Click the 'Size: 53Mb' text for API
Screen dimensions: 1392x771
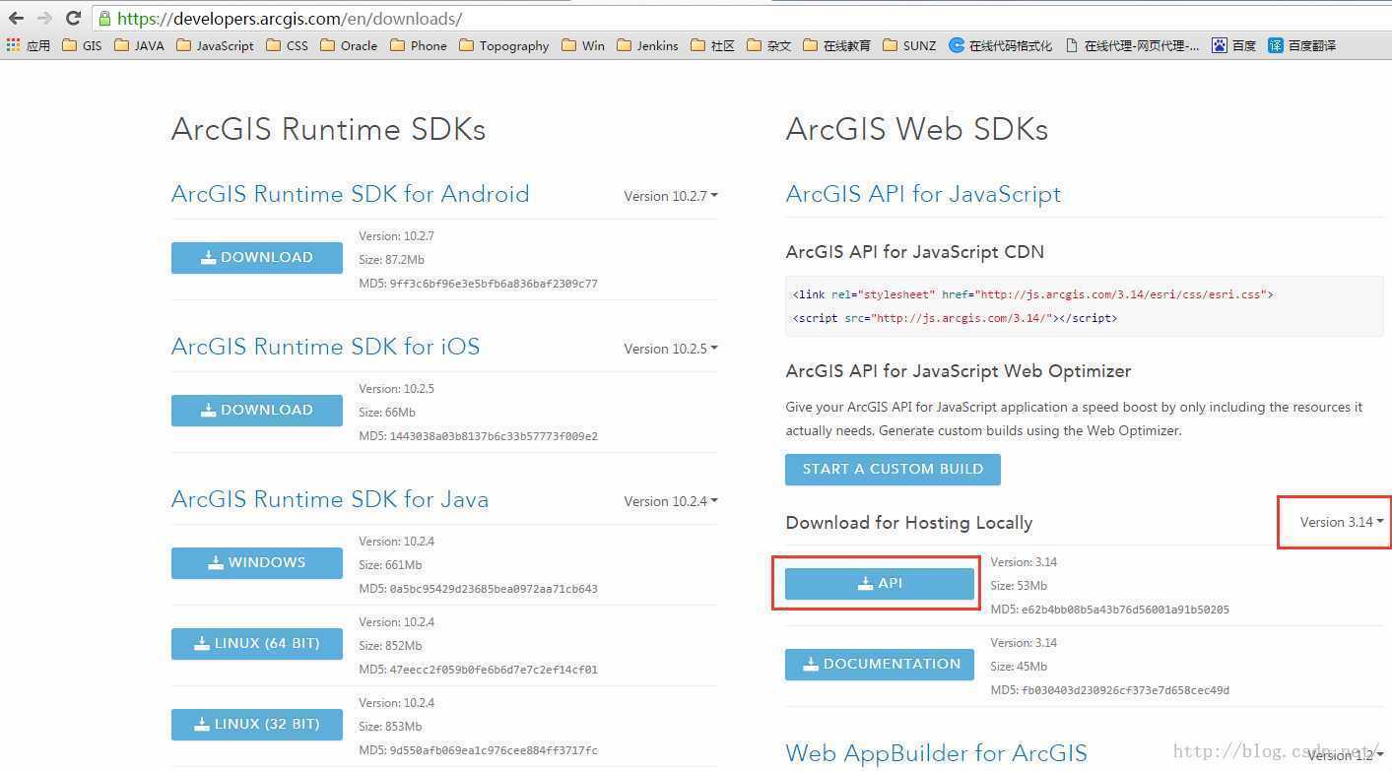1019,586
